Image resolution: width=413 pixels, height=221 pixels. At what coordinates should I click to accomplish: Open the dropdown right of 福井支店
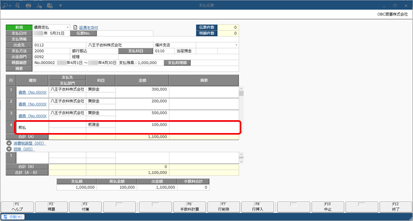(x=236, y=45)
